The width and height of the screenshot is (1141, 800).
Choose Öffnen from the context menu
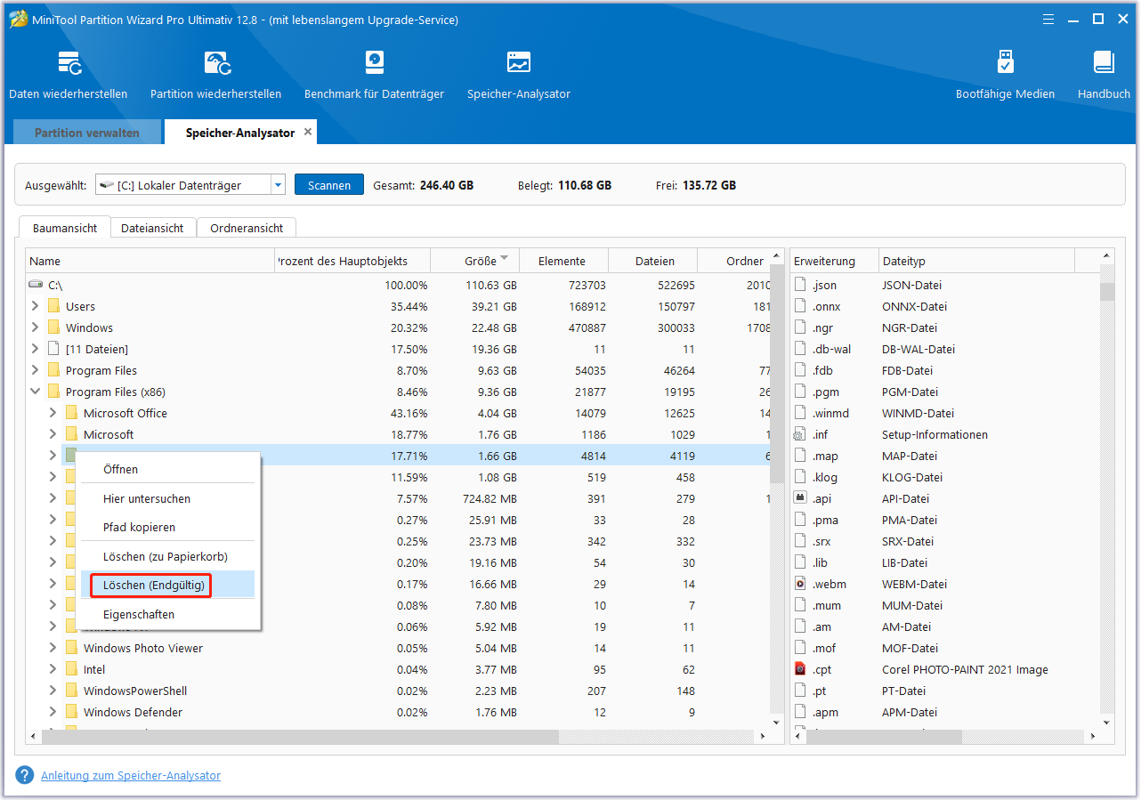[x=167, y=469]
